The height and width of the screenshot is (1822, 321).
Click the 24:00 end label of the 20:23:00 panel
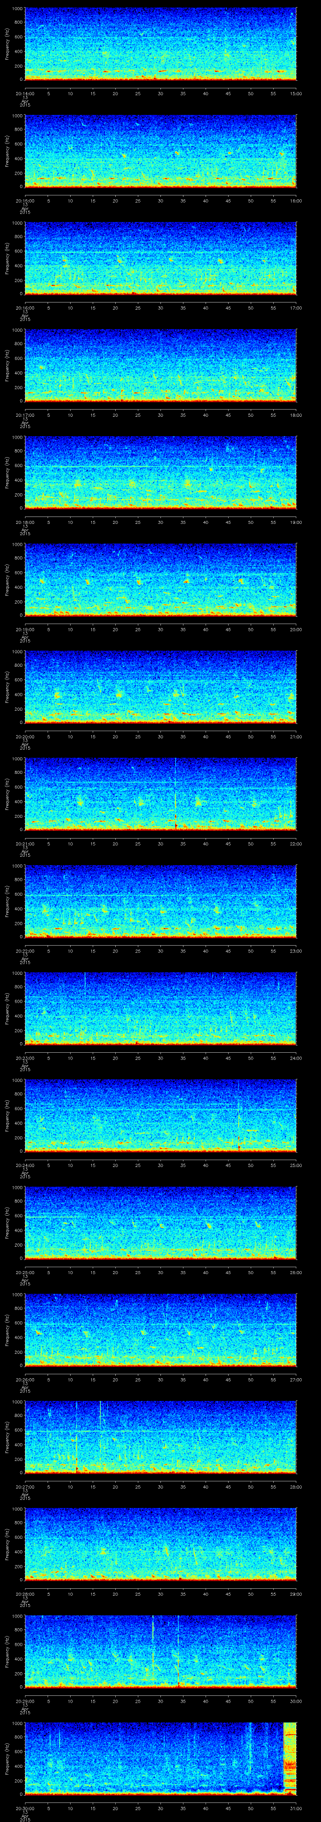click(296, 1057)
